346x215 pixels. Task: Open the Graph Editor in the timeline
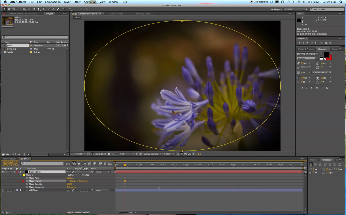point(110,164)
